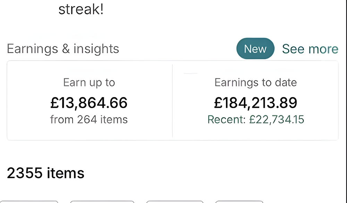
Task: View Recent: £22,734.15 earnings
Action: click(256, 120)
